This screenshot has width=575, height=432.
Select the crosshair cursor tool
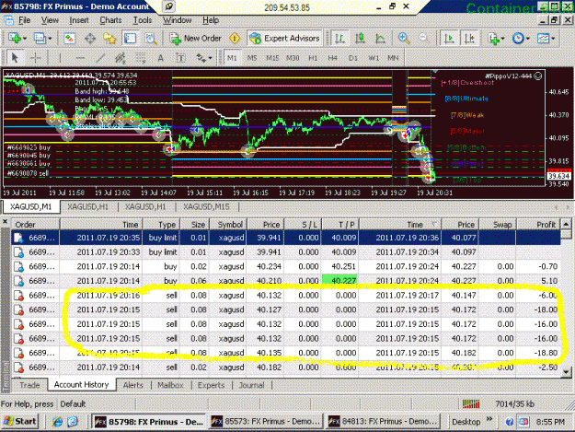pos(36,58)
